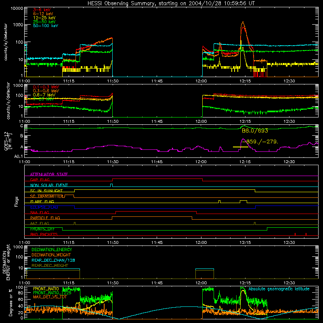Click the SC_IN_SUNLIGHT flag label

coord(46,191)
